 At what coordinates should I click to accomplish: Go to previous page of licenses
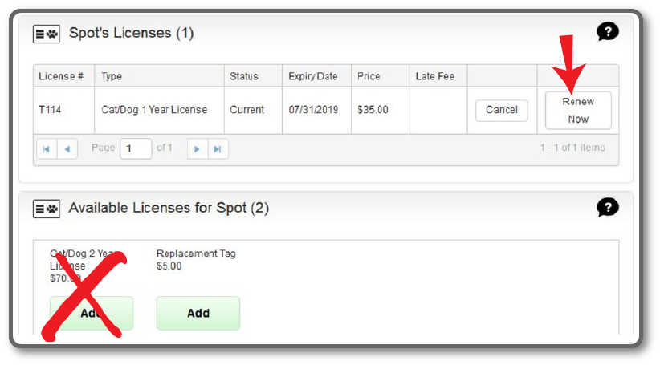tap(67, 149)
